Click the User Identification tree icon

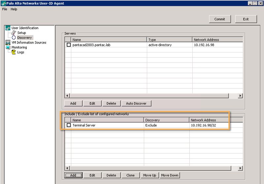(8, 28)
